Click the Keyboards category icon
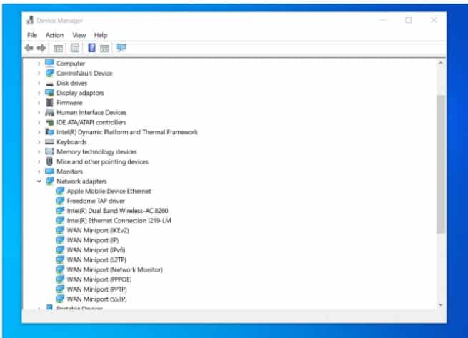Screen dimensions: 468x338 pyautogui.click(x=49, y=141)
